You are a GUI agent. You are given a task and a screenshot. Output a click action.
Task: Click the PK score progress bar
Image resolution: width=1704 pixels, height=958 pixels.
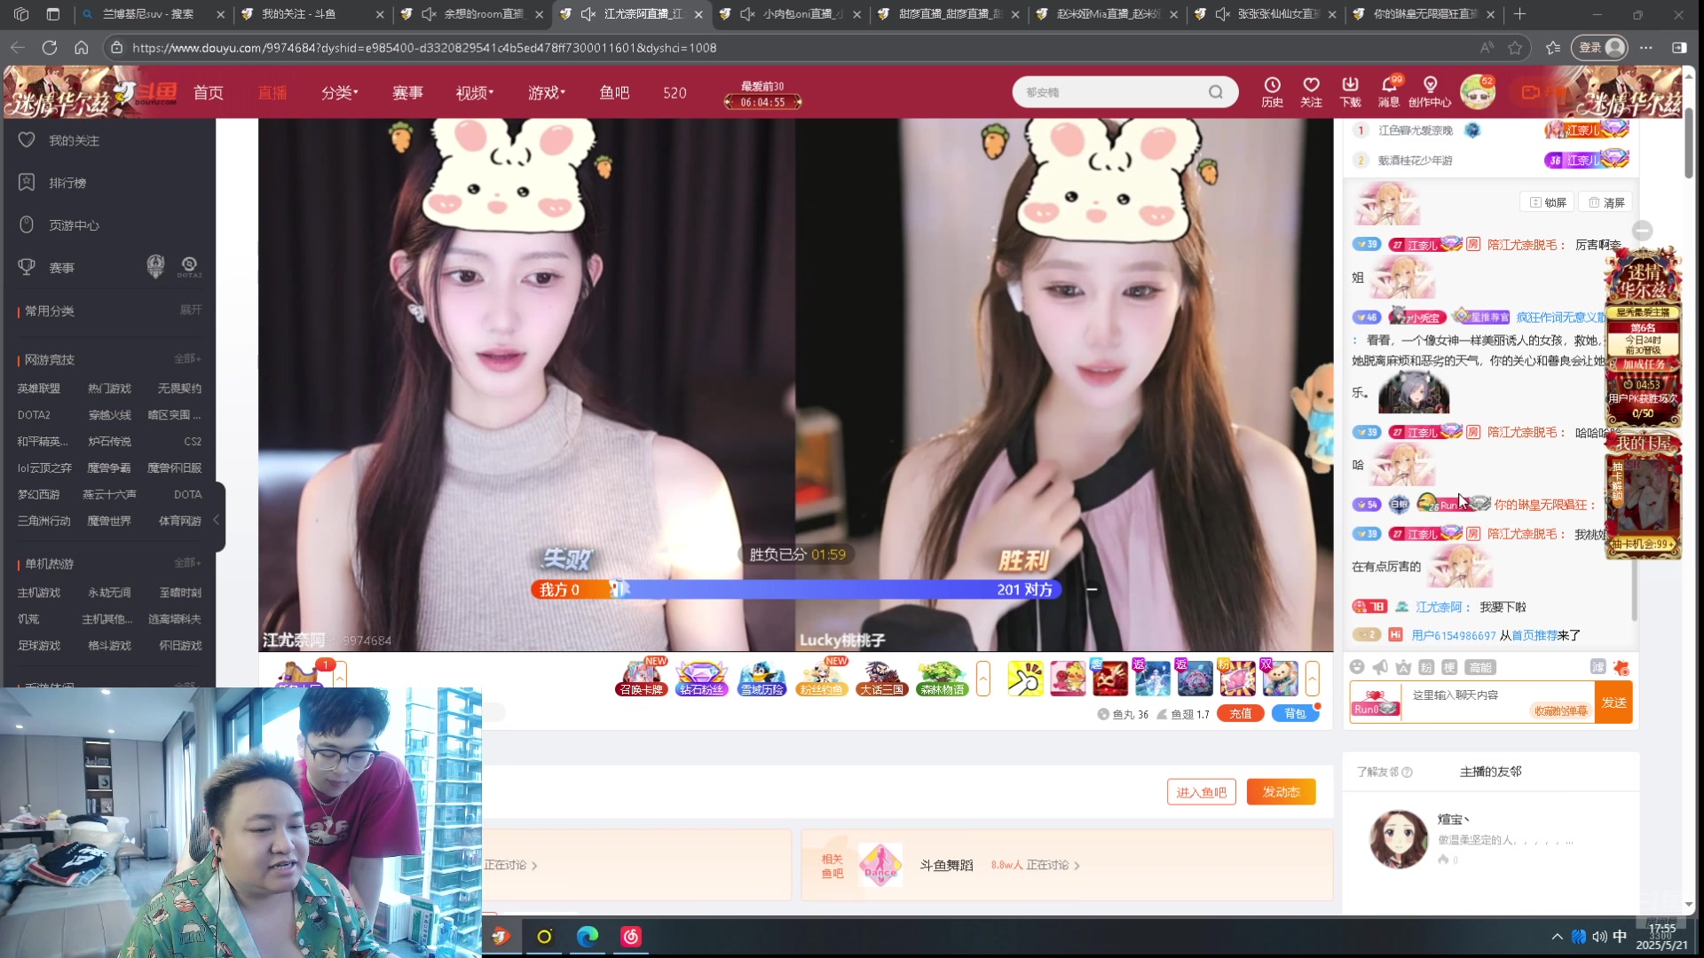[795, 590]
